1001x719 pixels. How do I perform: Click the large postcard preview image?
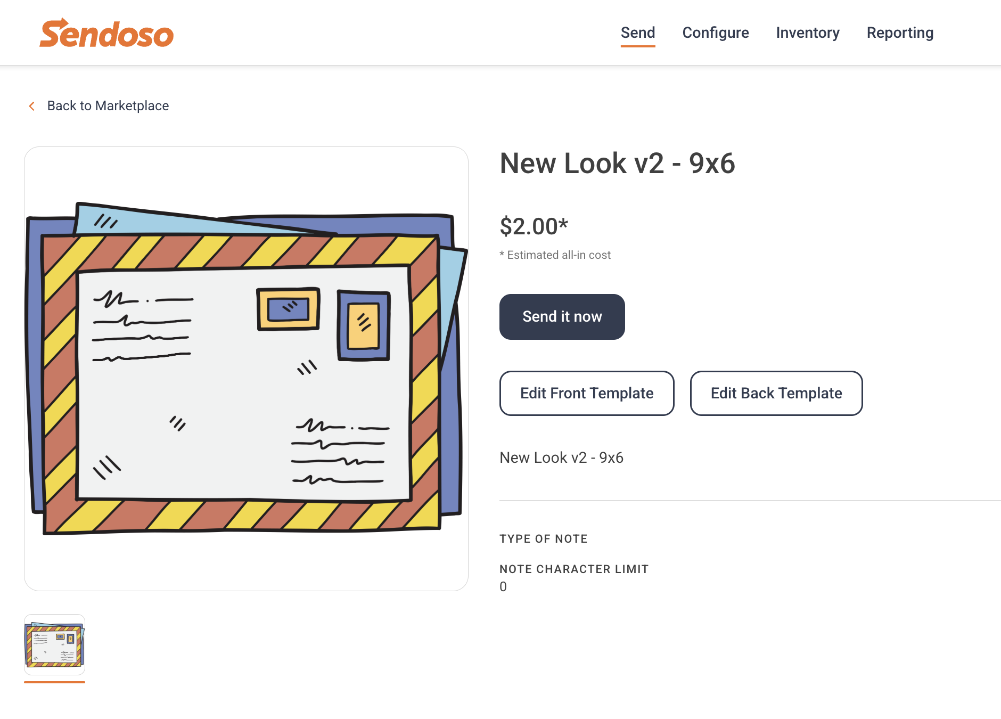click(246, 369)
